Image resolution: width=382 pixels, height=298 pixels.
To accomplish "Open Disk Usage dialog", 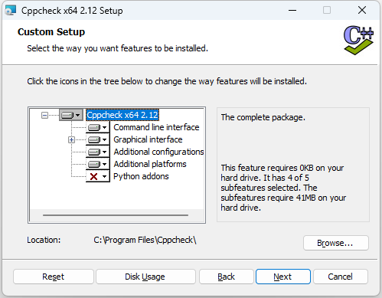I will point(145,277).
